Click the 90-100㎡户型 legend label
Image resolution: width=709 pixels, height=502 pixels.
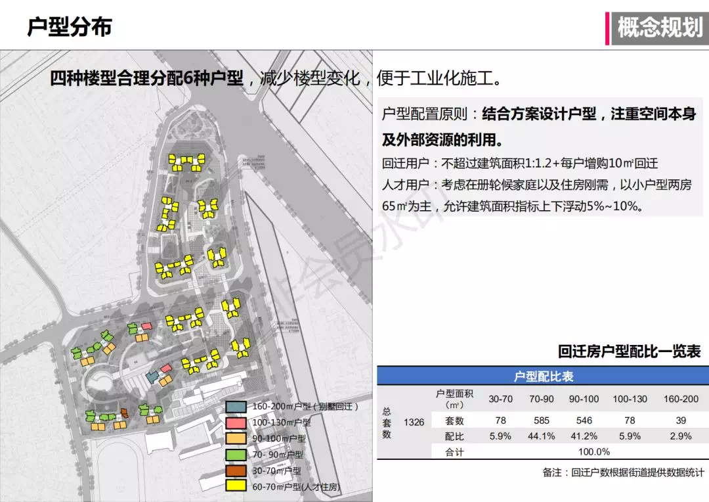coord(278,439)
